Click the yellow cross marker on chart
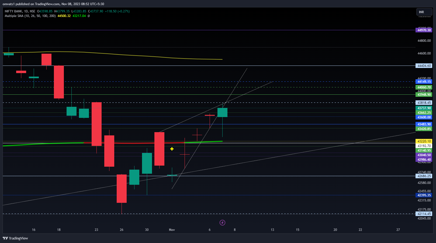Viewport: 436px width, 243px height. (172, 149)
